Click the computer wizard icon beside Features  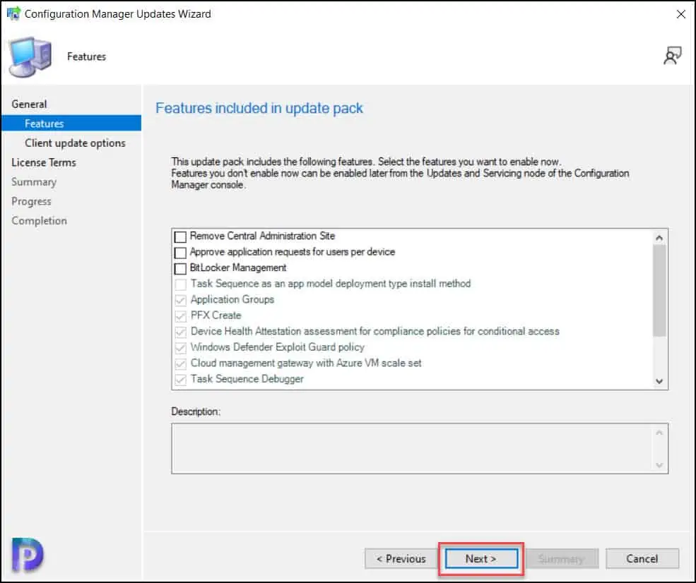pyautogui.click(x=30, y=56)
